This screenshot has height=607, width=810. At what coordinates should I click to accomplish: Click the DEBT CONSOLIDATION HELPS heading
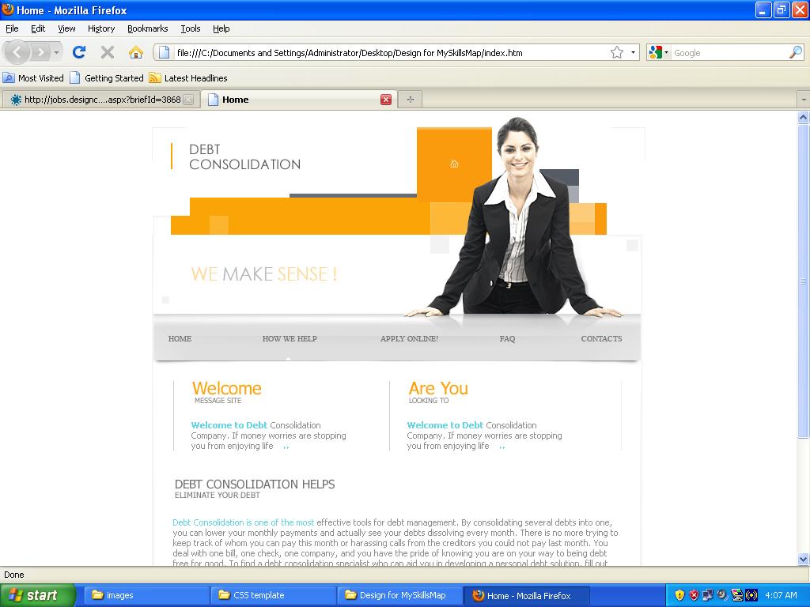[255, 484]
